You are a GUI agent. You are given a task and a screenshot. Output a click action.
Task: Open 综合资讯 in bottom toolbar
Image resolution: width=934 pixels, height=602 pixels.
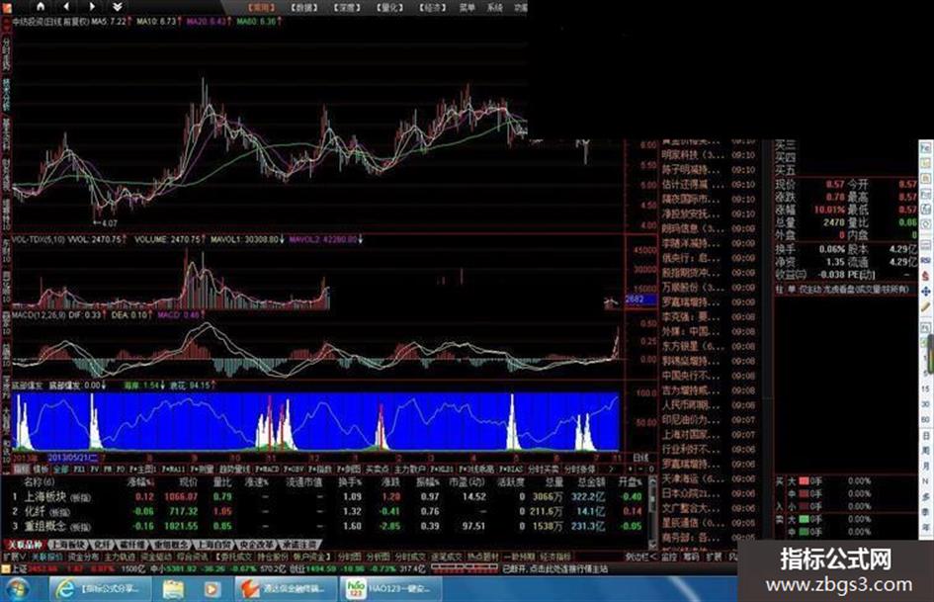click(193, 557)
